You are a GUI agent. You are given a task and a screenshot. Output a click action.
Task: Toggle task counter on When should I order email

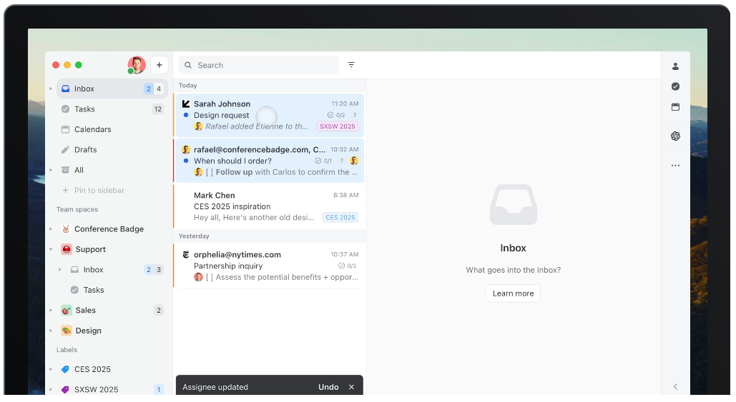click(323, 161)
